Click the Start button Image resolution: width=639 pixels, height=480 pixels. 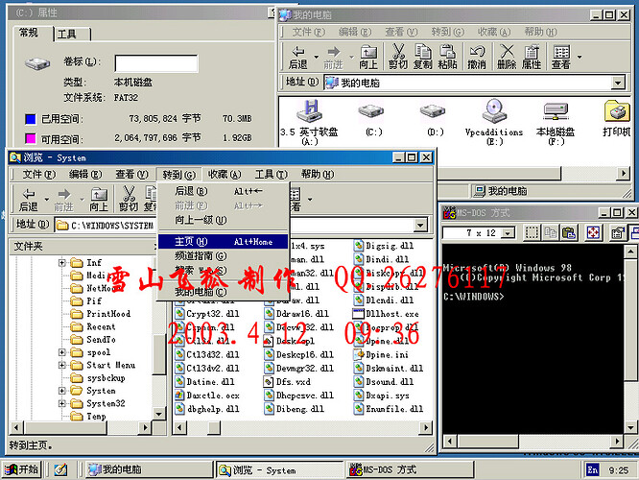coord(21,469)
